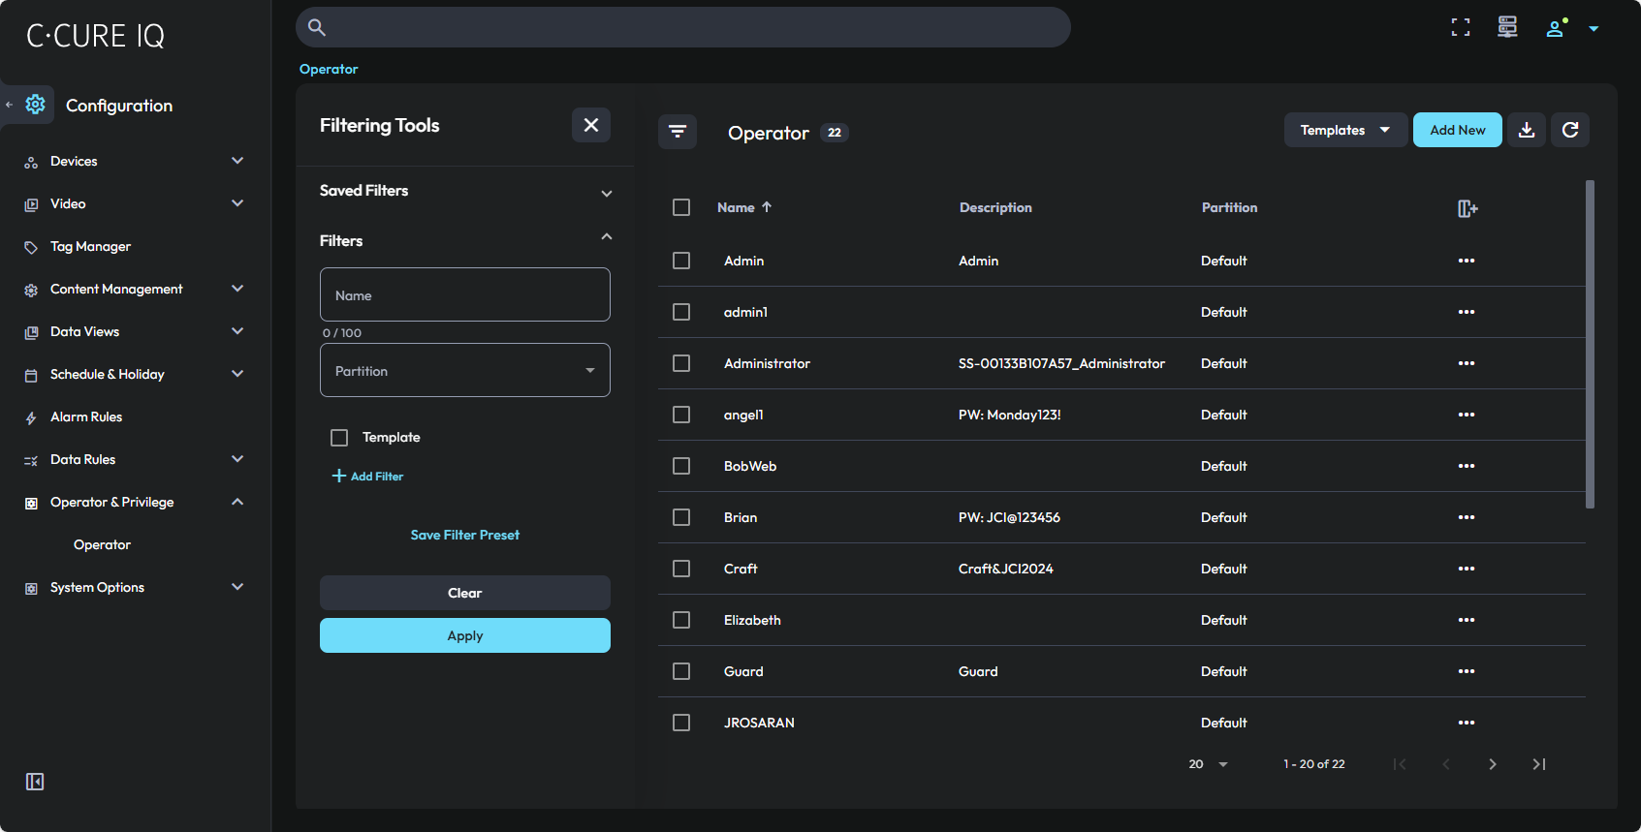The image size is (1641, 832).
Task: Collapse the sidebar using the bottom-left icon
Action: pyautogui.click(x=35, y=782)
